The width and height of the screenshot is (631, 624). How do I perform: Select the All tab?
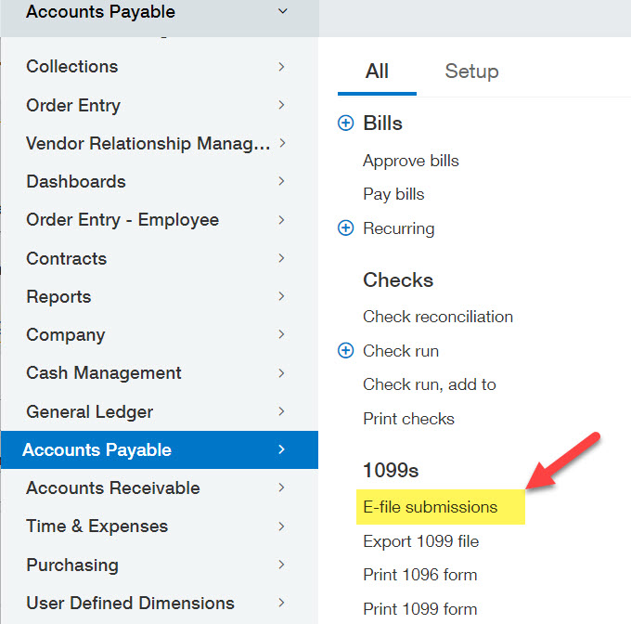point(377,71)
